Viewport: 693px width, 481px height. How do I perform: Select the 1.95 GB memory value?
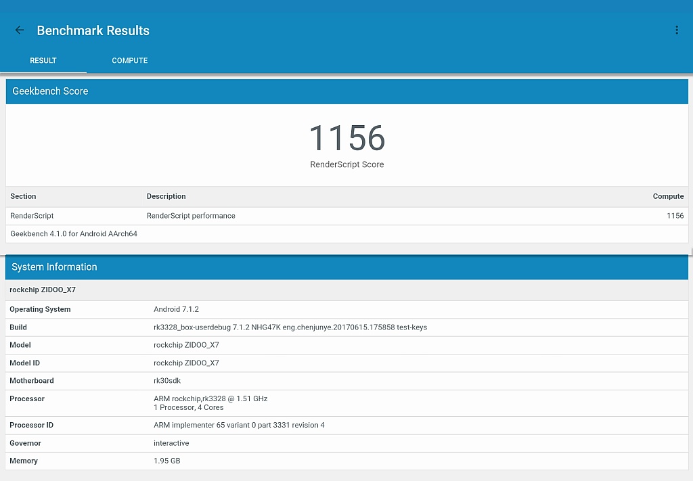click(167, 461)
